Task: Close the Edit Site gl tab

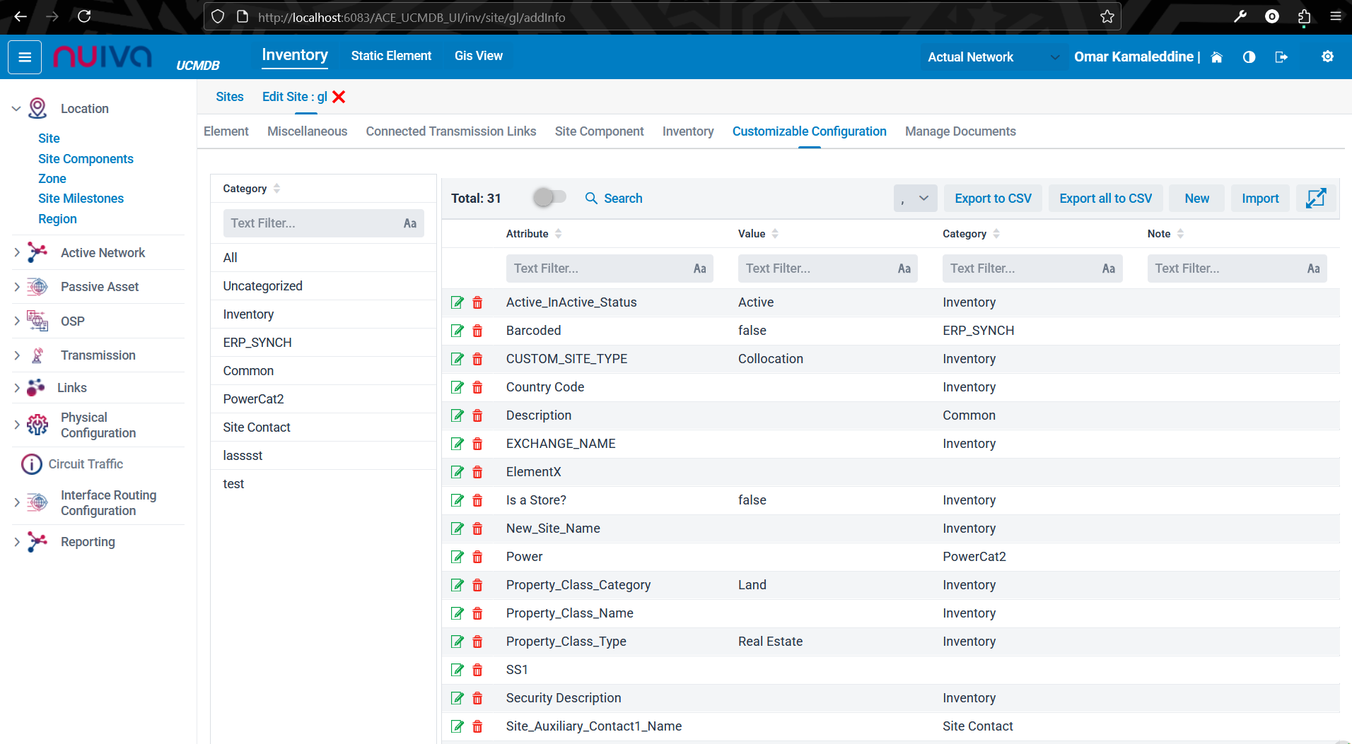Action: [339, 97]
